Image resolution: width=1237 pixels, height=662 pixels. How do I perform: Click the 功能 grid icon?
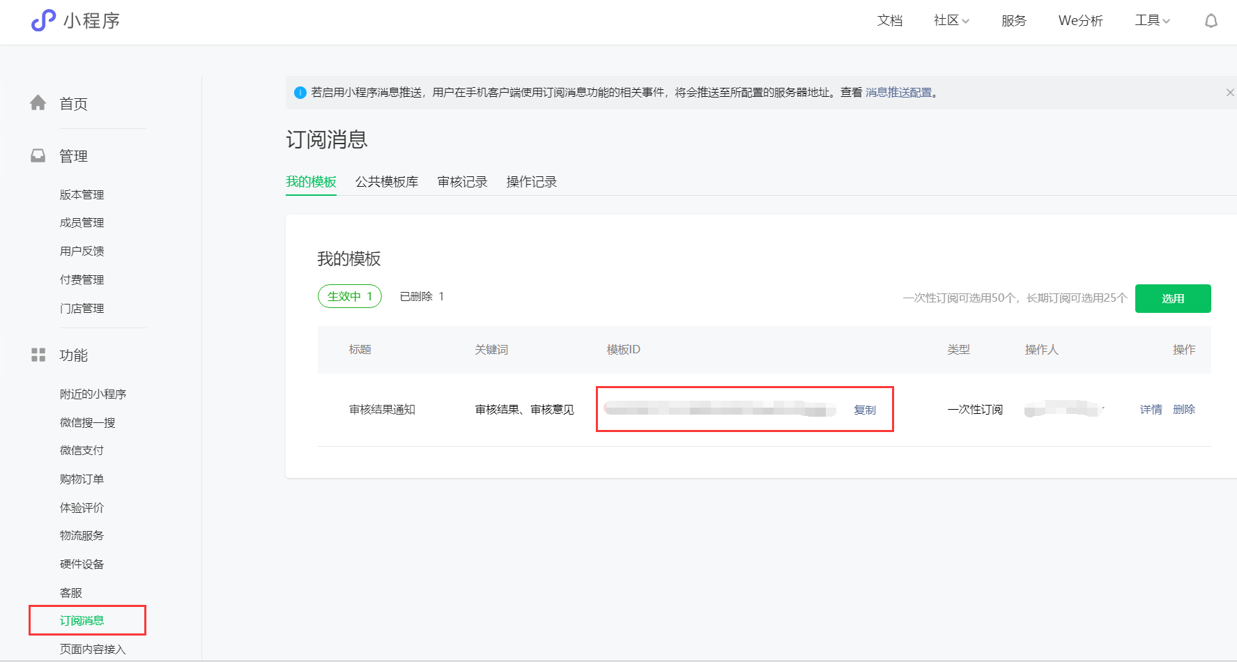(x=38, y=355)
